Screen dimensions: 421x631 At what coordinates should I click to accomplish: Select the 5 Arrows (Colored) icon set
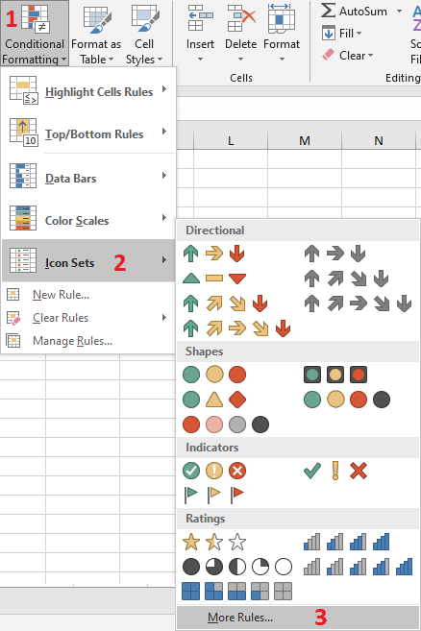coord(236,328)
